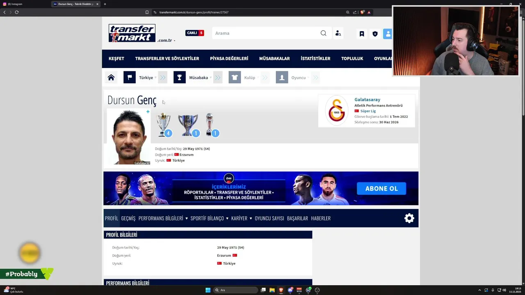
Task: Open the MÜSABAKALAR menu
Action: click(274, 59)
